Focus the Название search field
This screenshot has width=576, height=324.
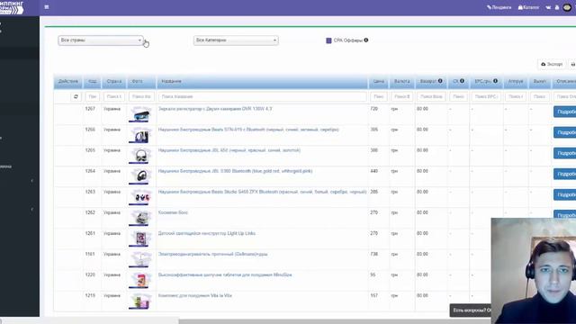[x=262, y=96]
